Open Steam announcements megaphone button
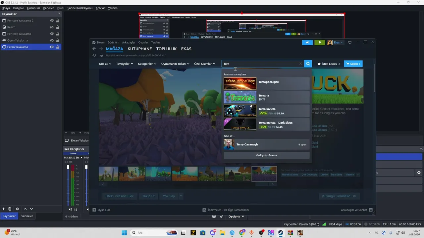424x238 pixels. click(x=307, y=42)
